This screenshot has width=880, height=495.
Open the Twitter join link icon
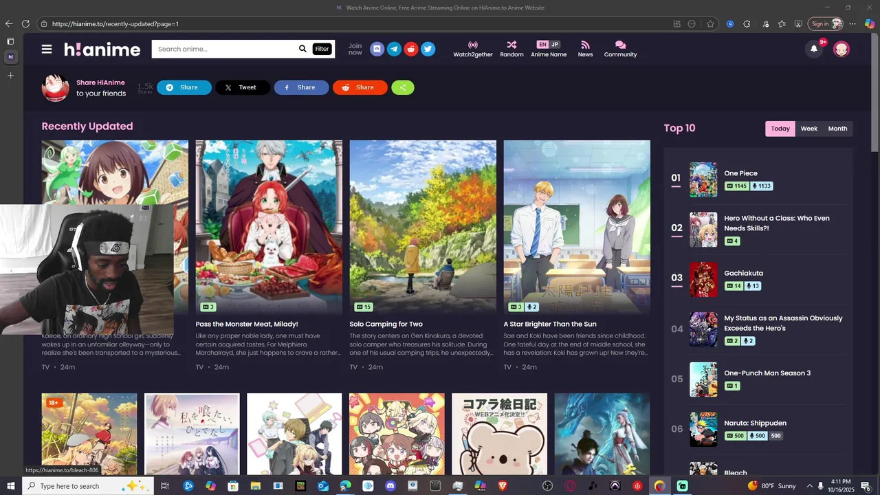(428, 49)
